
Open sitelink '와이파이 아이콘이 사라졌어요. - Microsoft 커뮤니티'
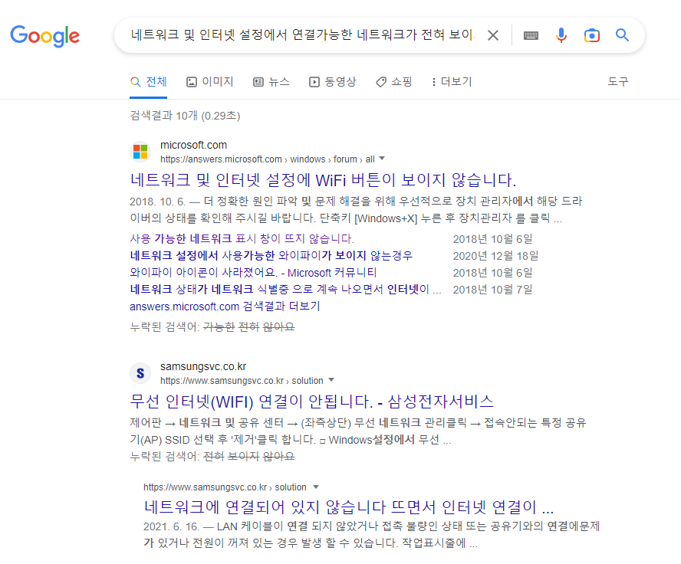point(253,273)
